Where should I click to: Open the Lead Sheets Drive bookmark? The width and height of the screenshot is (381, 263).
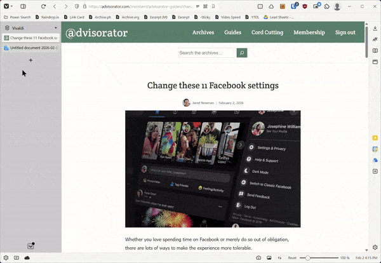279,17
